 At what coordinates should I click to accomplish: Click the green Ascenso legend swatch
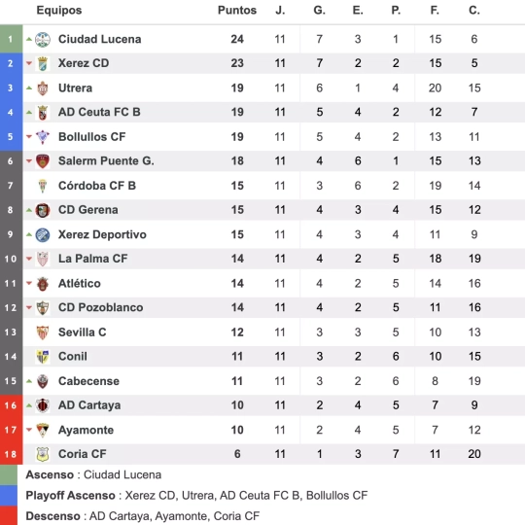pyautogui.click(x=9, y=474)
